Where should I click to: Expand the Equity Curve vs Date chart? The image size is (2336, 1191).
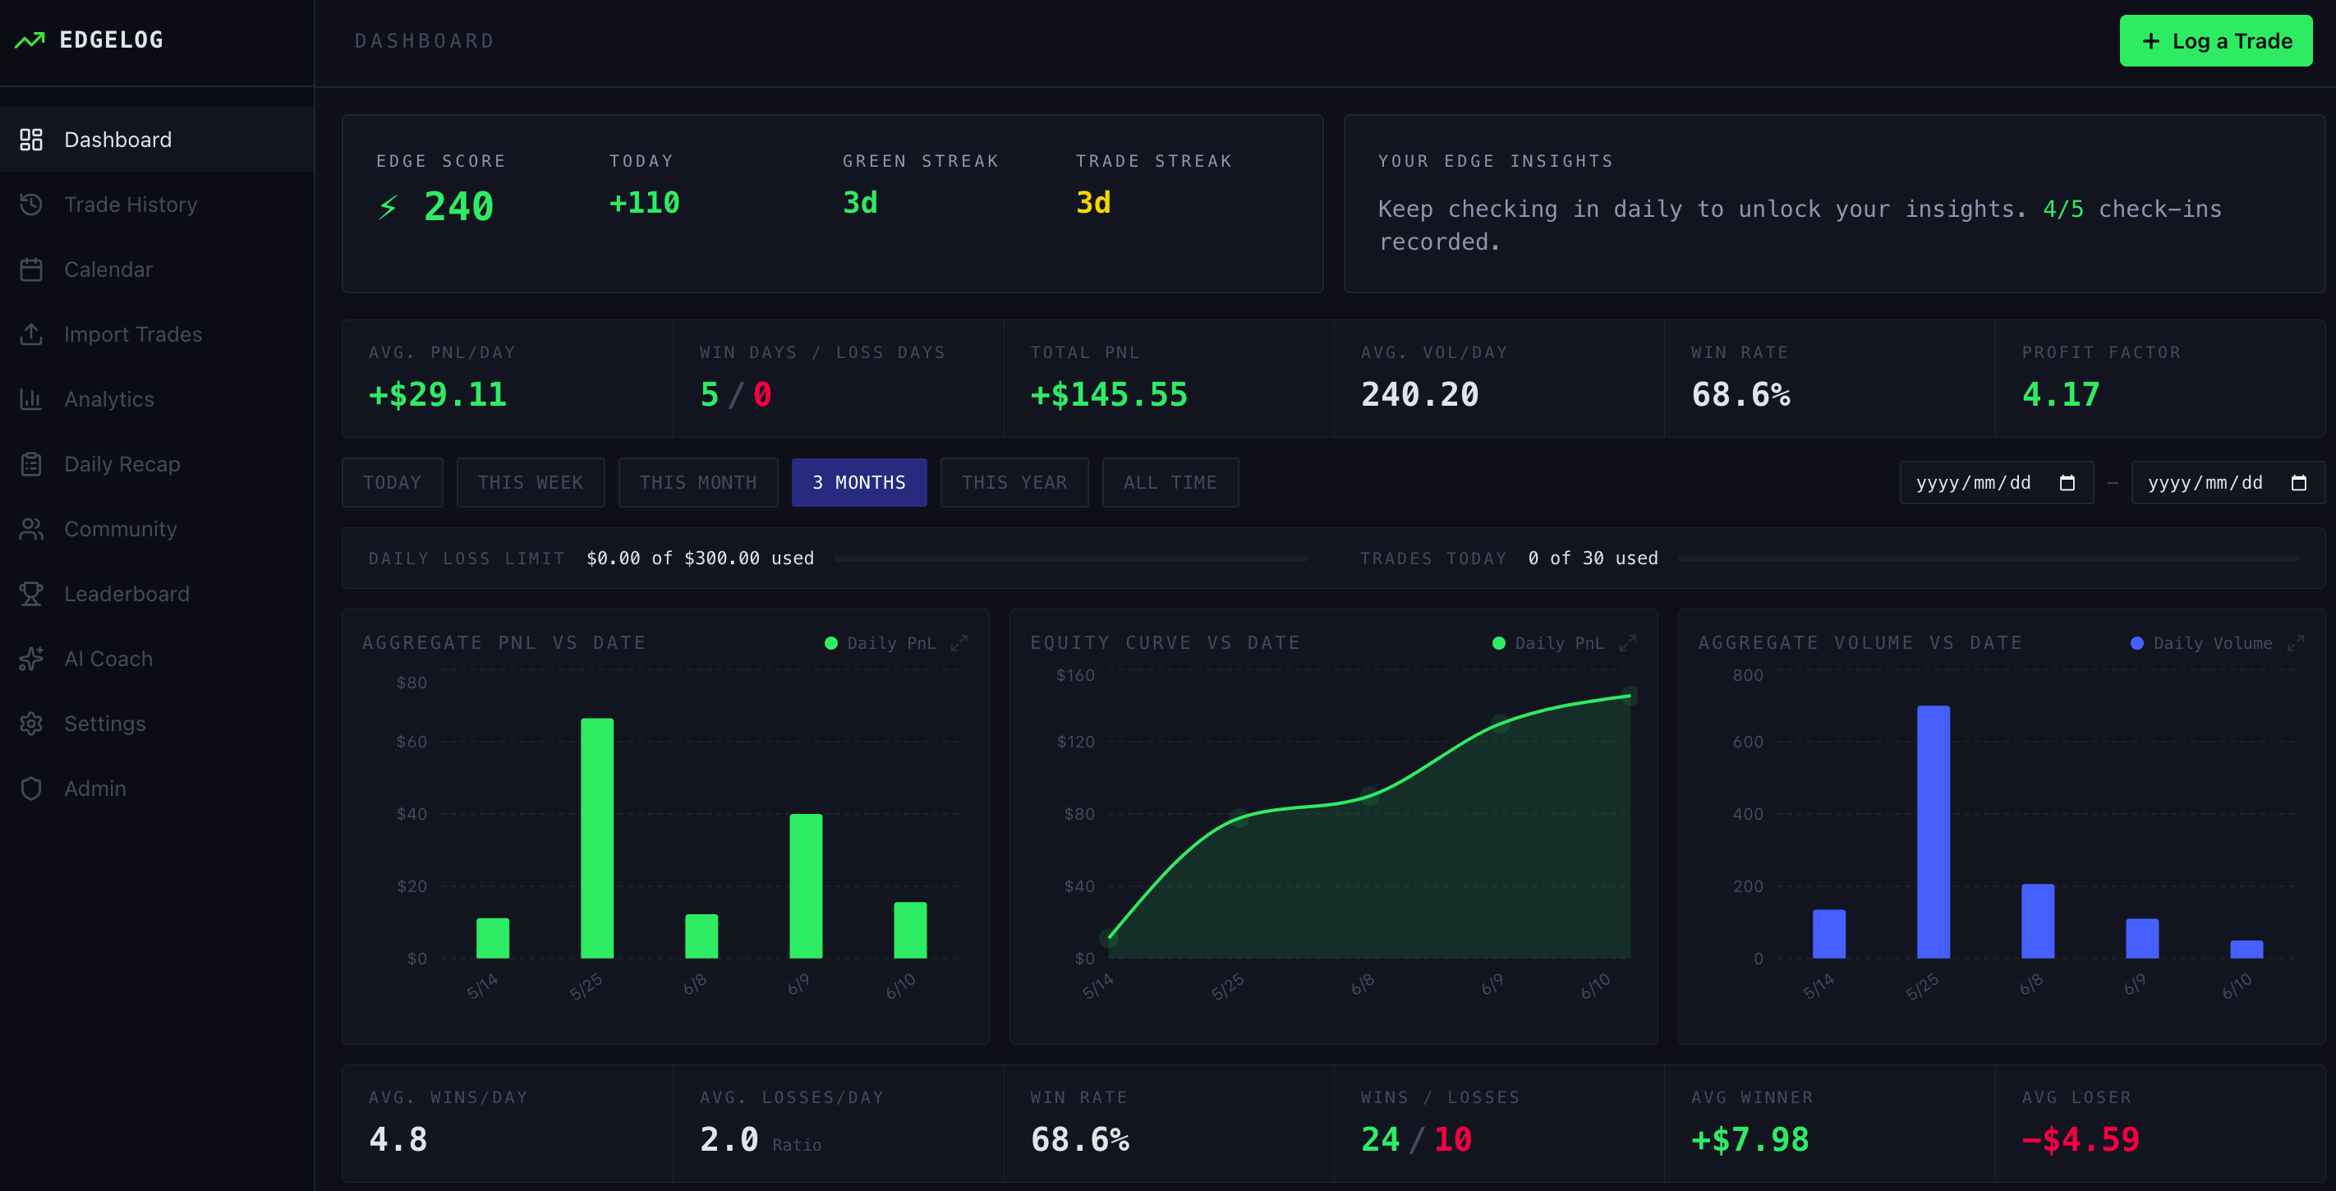[x=1628, y=643]
